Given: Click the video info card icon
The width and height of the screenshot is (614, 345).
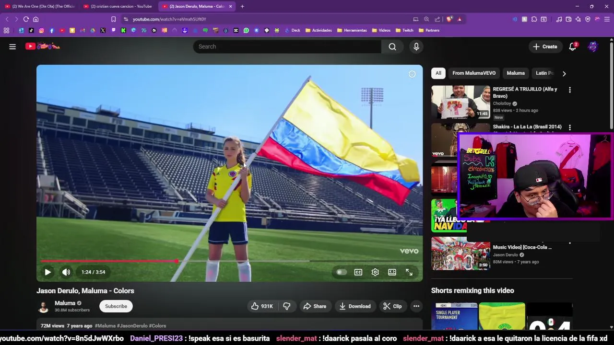Looking at the screenshot, I should click(x=412, y=74).
